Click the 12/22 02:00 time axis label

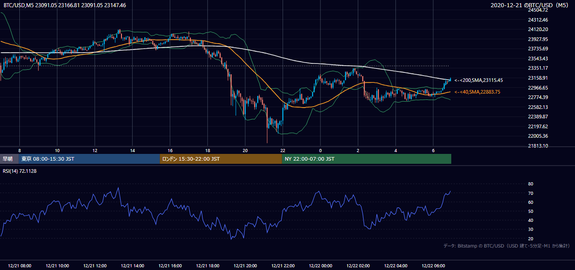point(358,266)
